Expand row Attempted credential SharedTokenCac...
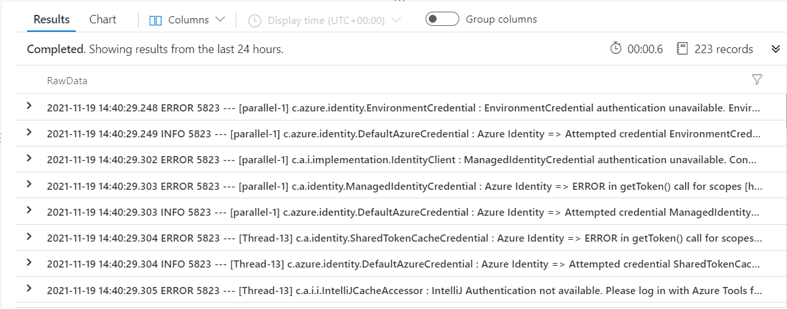787x309 pixels. tap(29, 262)
